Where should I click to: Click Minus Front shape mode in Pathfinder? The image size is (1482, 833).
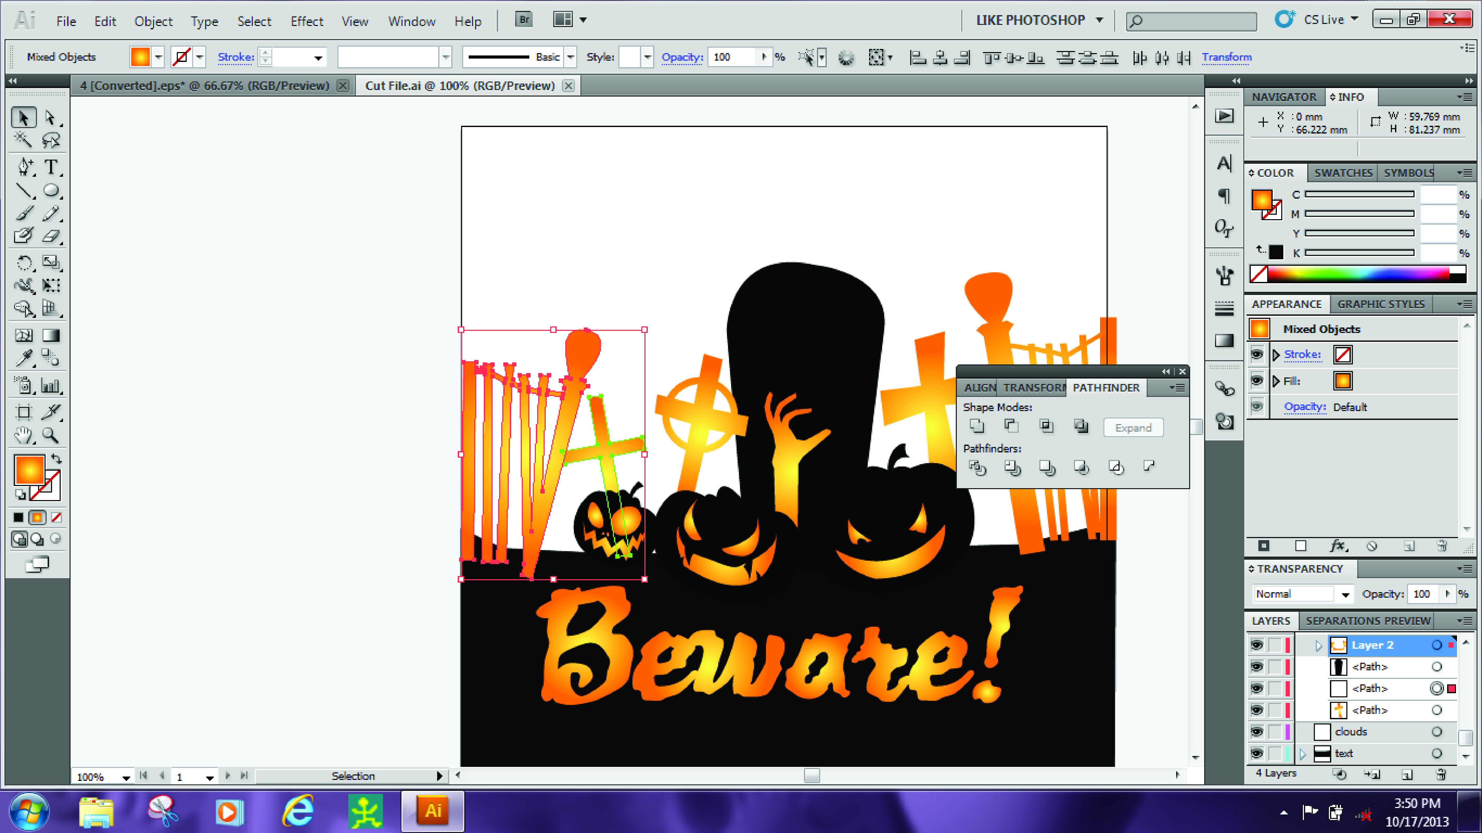(1012, 426)
